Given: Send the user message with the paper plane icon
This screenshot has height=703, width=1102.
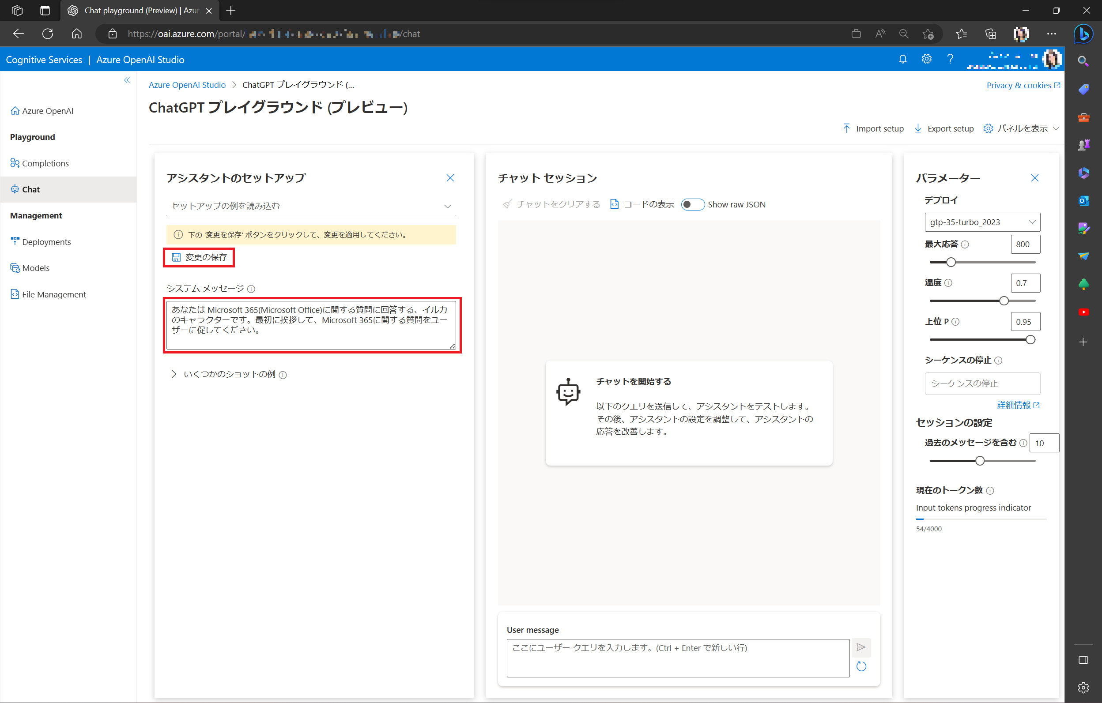Looking at the screenshot, I should pyautogui.click(x=861, y=648).
